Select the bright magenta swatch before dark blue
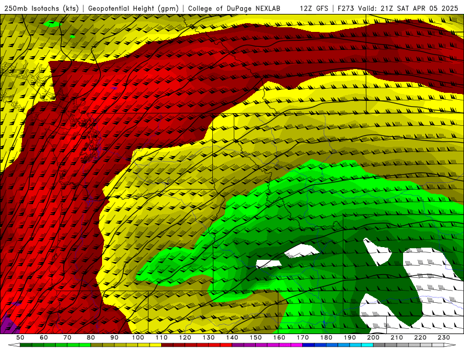The height and width of the screenshot is (348, 464). 297,345
